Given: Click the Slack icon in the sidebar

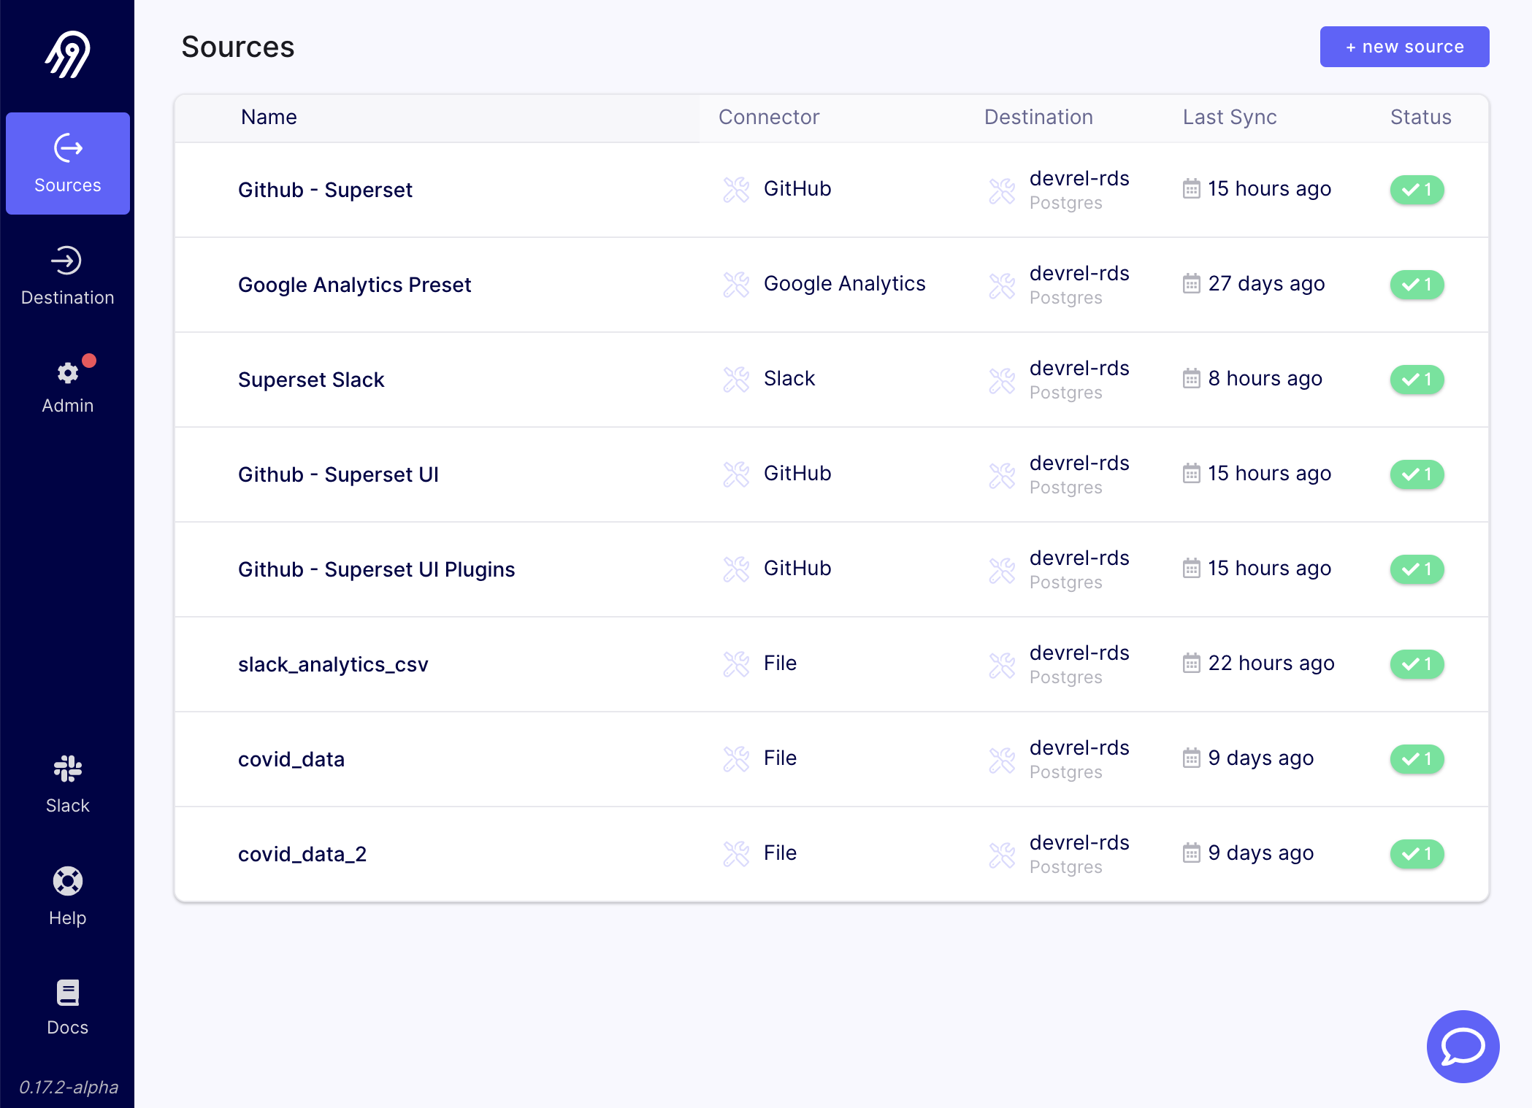Looking at the screenshot, I should [67, 769].
